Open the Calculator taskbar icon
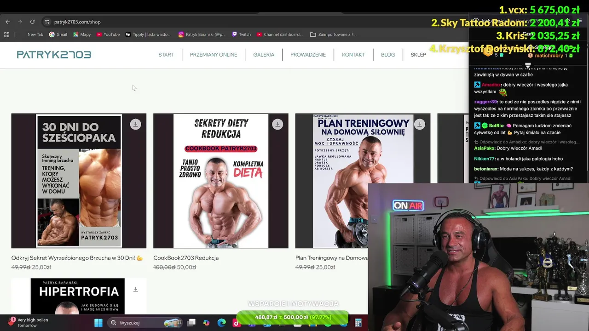589x331 pixels. (358, 323)
